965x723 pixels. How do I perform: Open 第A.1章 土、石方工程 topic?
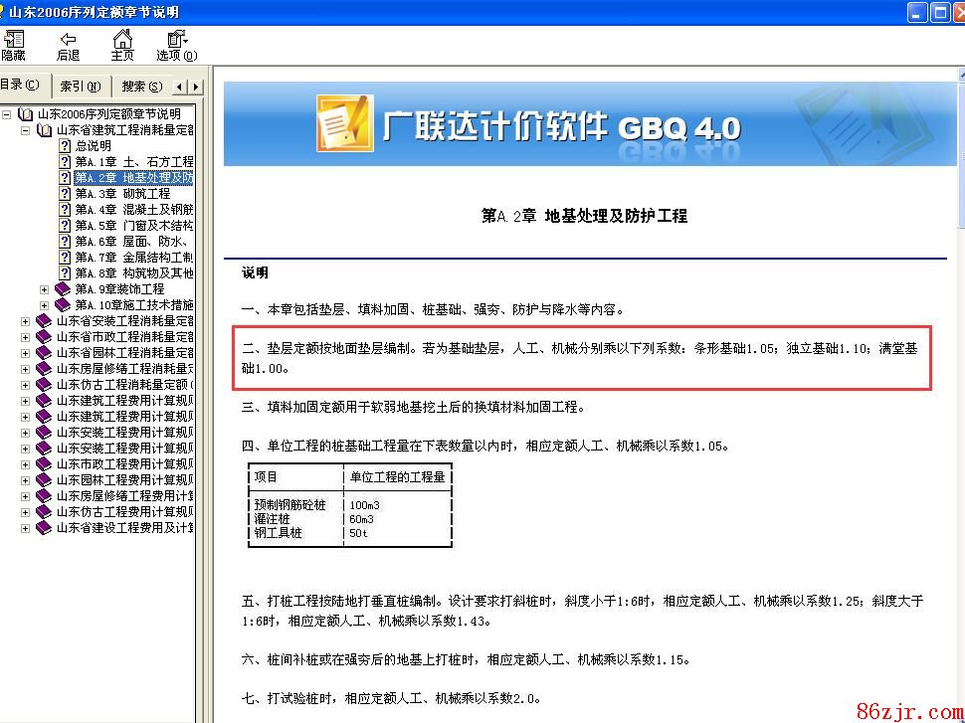coord(133,162)
